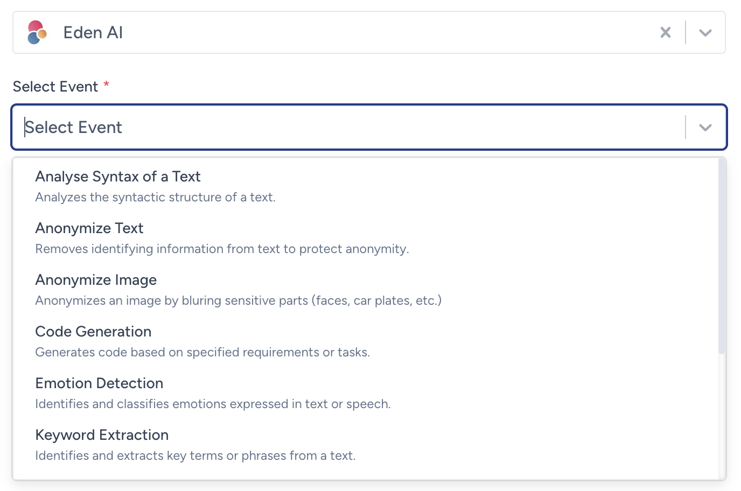
Task: Pick the Anonymize Image event
Action: pos(366,290)
